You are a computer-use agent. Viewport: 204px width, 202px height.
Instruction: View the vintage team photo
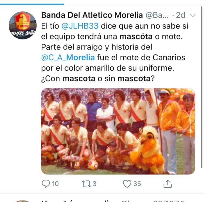pos(118,131)
